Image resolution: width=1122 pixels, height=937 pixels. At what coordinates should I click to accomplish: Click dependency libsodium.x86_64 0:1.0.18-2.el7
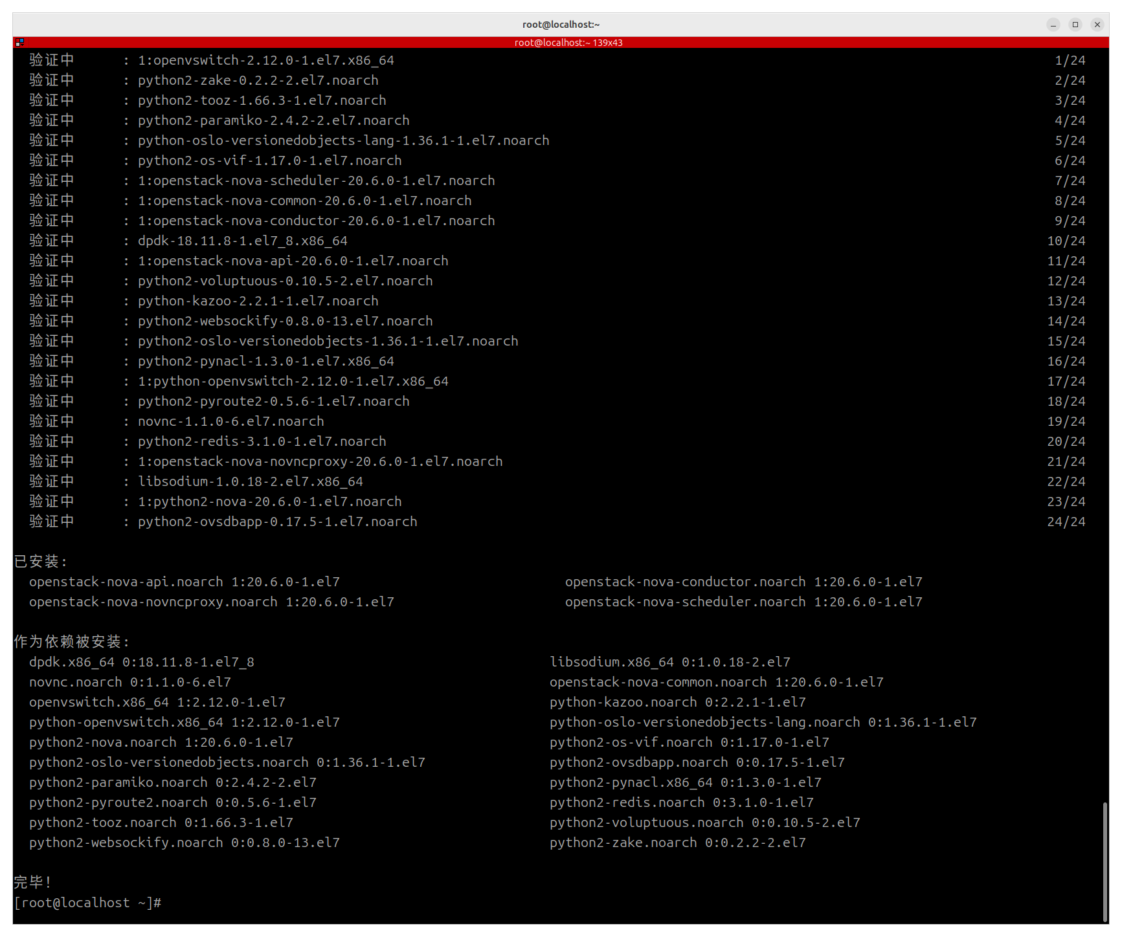click(x=670, y=662)
